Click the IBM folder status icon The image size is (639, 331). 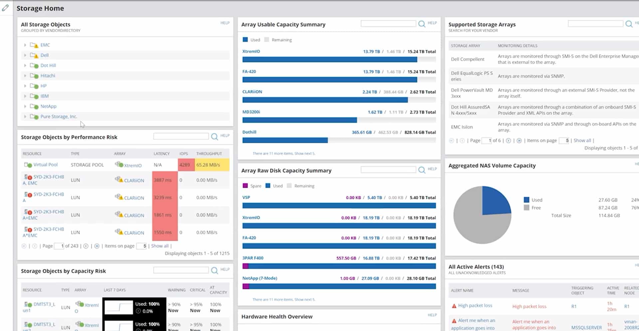(x=34, y=97)
